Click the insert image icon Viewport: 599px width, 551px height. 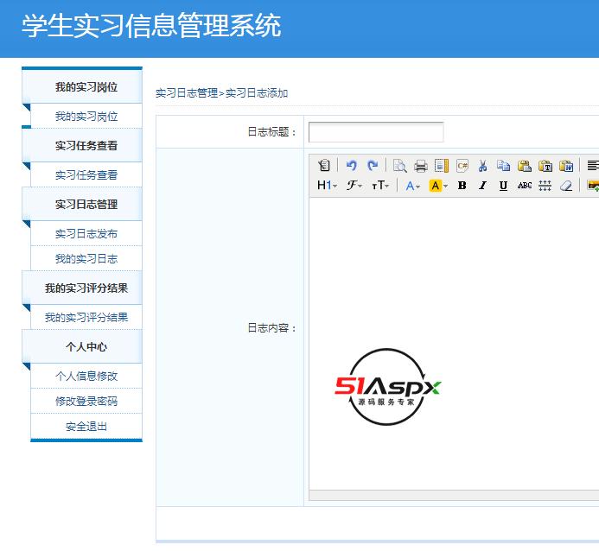coord(593,186)
